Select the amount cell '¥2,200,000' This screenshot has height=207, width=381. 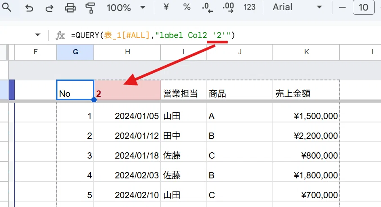click(306, 132)
